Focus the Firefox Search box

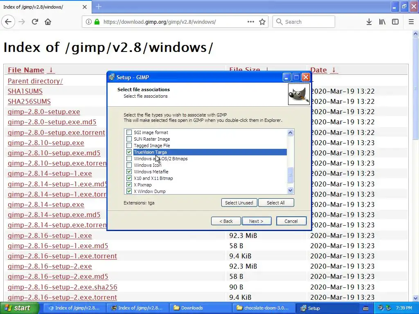coord(304,22)
